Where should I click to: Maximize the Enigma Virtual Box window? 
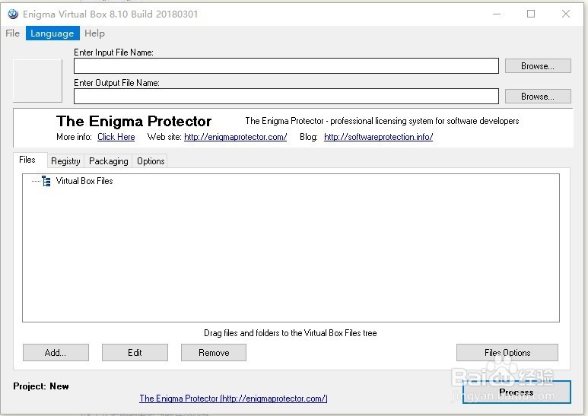click(x=531, y=14)
